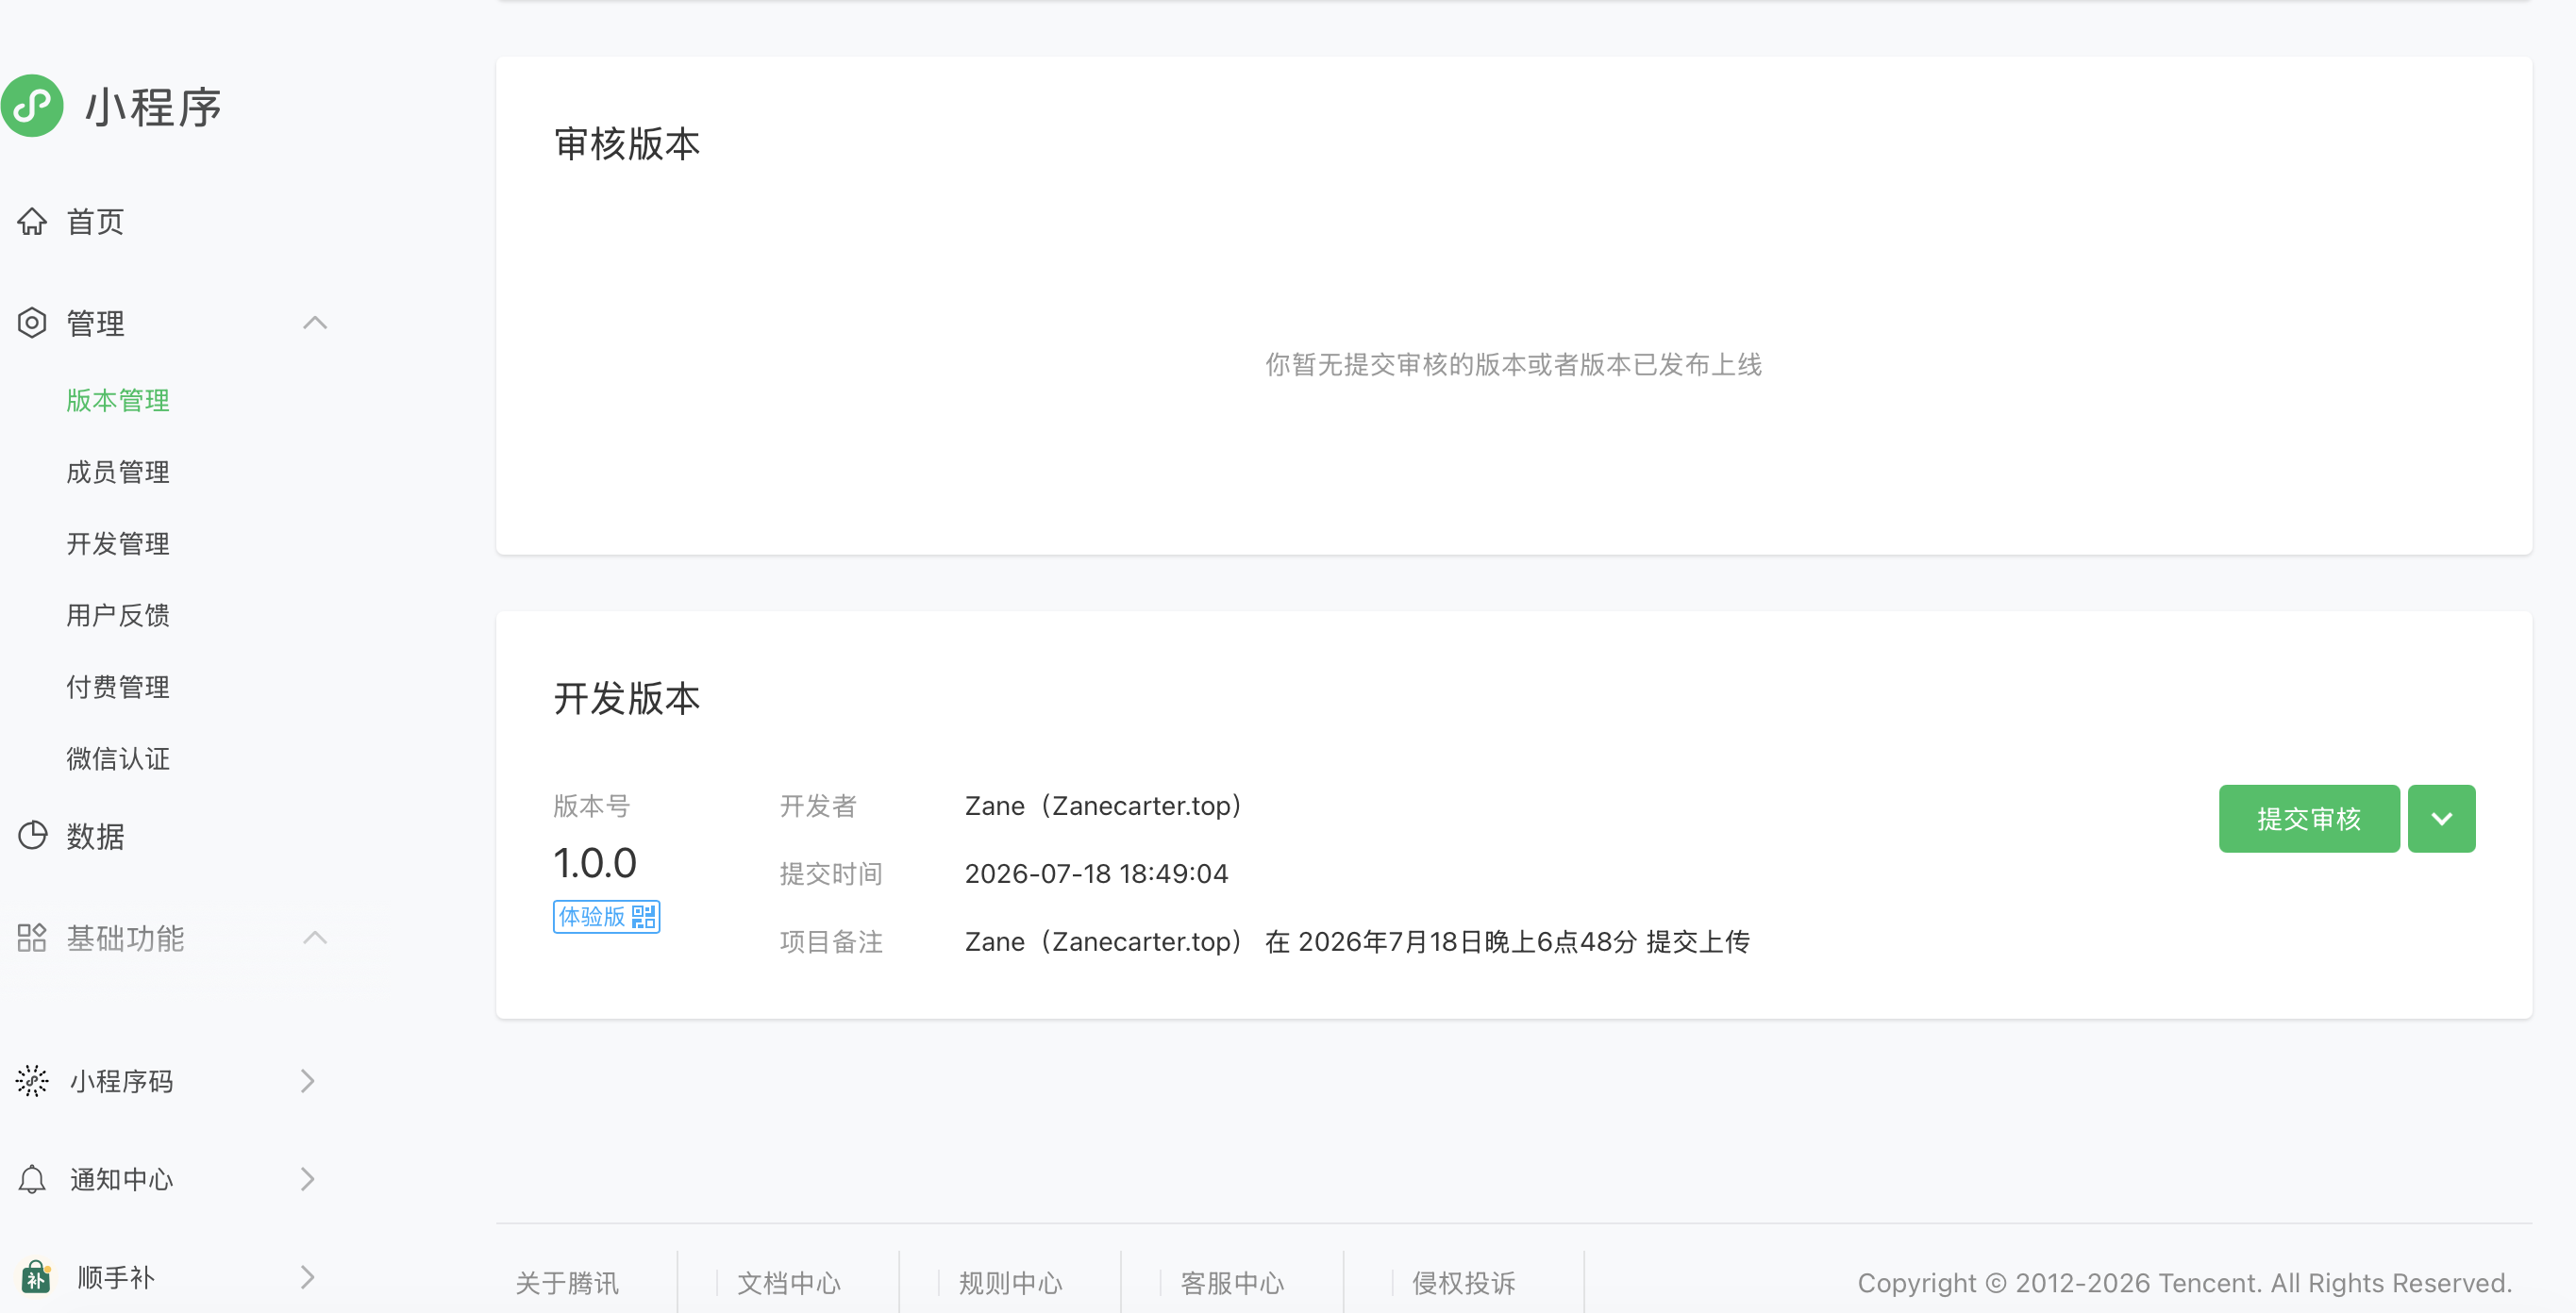
Task: Click the 审核版本 heading
Action: [627, 144]
